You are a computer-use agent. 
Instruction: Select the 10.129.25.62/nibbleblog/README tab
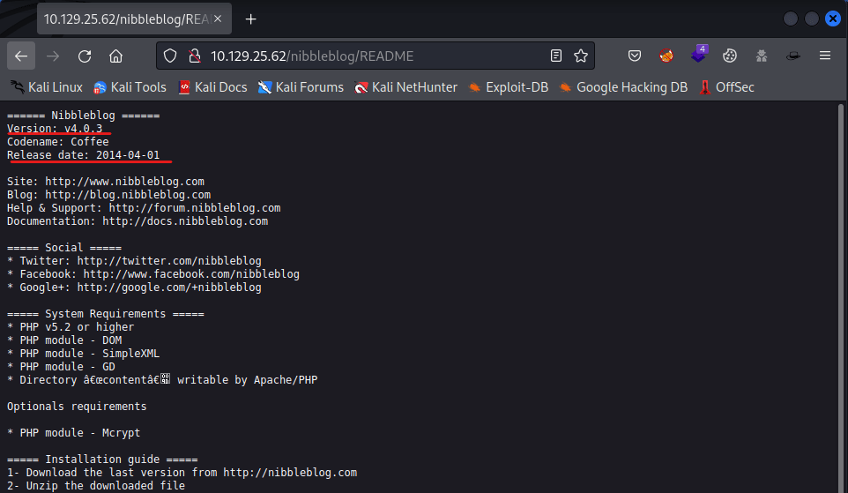pyautogui.click(x=134, y=19)
